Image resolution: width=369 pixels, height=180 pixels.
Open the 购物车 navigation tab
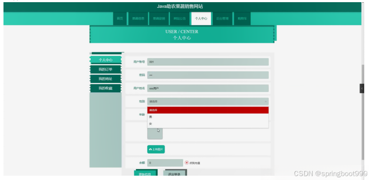tap(242, 19)
